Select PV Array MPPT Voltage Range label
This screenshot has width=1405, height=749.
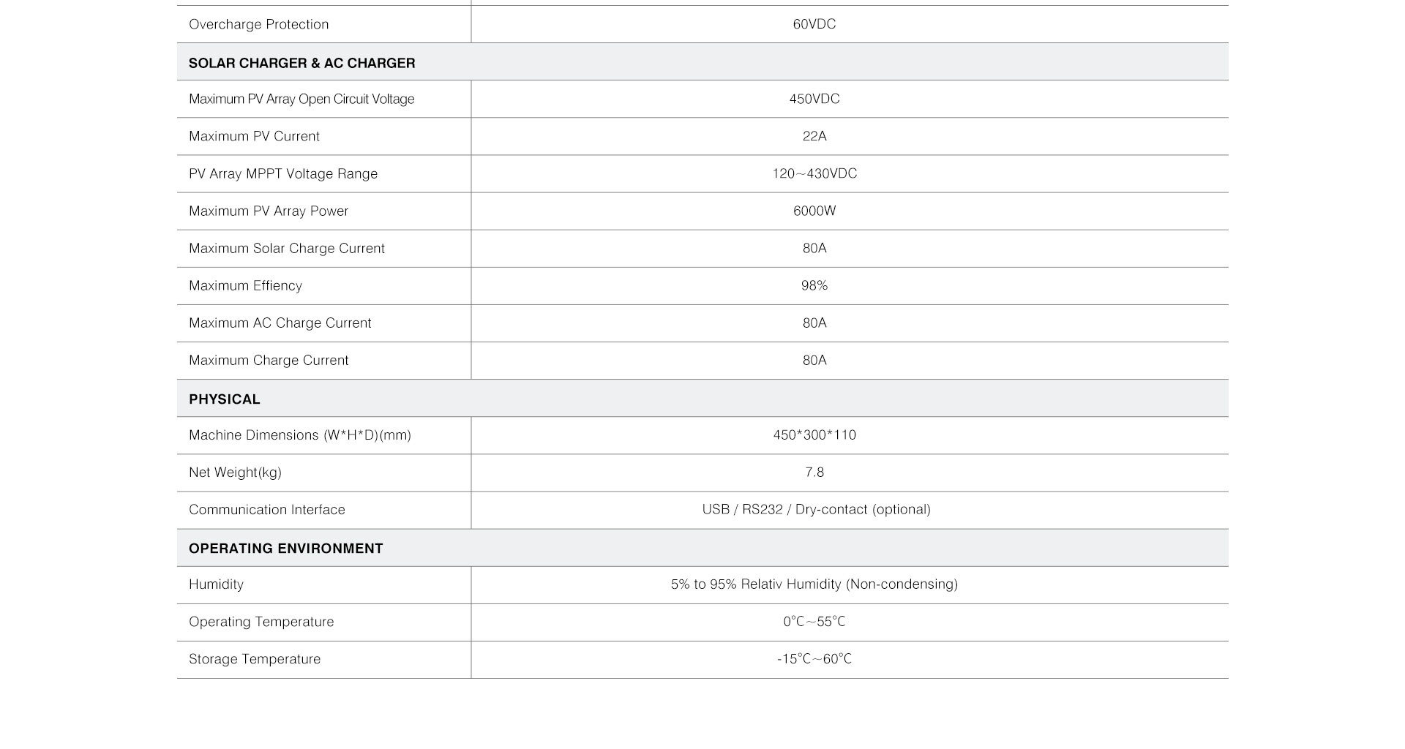[x=283, y=173]
